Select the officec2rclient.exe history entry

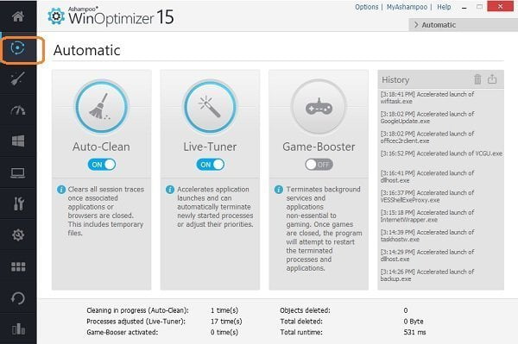427,137
